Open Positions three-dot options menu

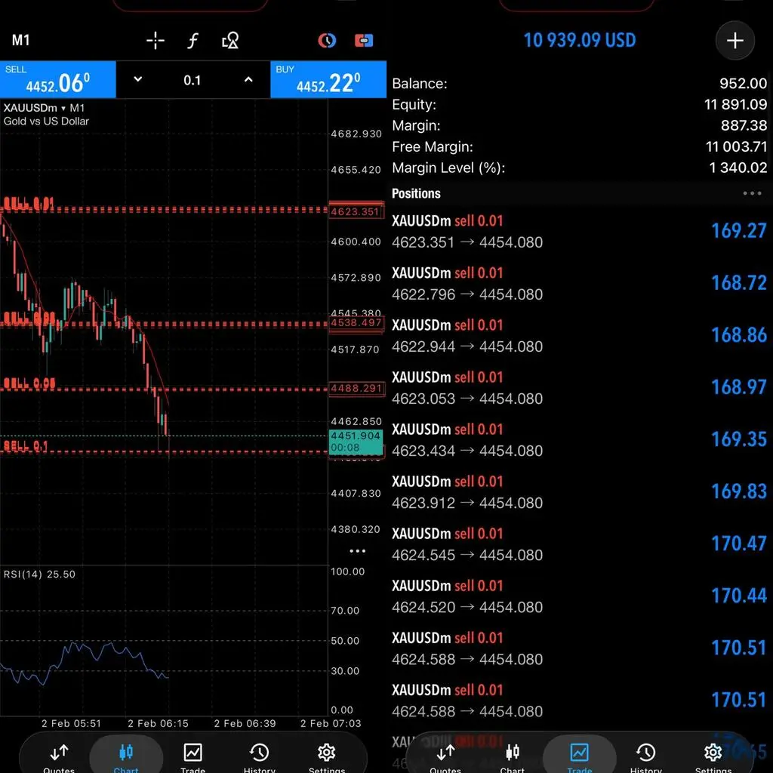click(x=752, y=193)
